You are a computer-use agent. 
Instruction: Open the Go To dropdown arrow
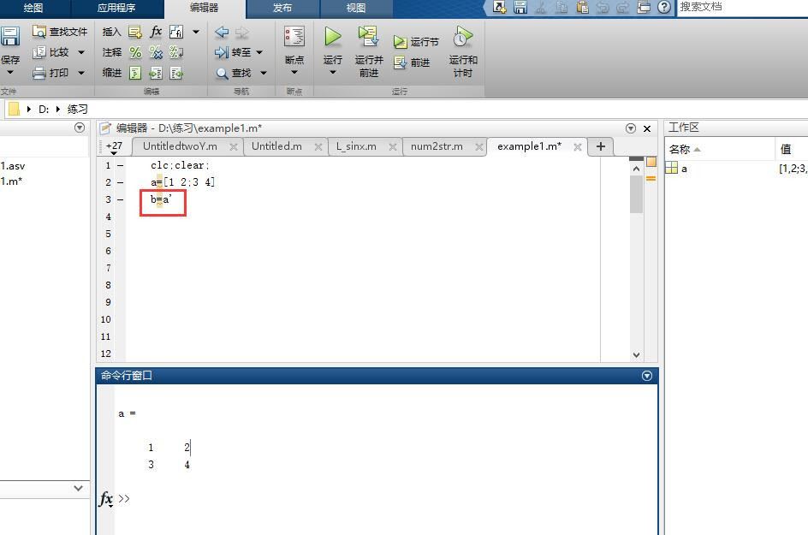[259, 52]
